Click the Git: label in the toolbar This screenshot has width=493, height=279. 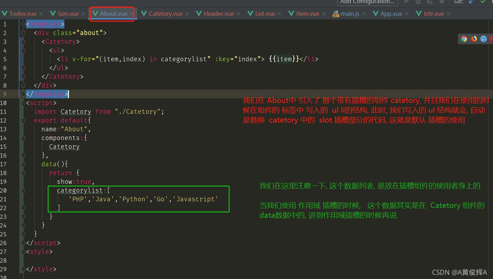click(459, 2)
